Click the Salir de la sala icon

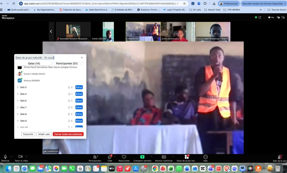pyautogui.click(x=279, y=157)
